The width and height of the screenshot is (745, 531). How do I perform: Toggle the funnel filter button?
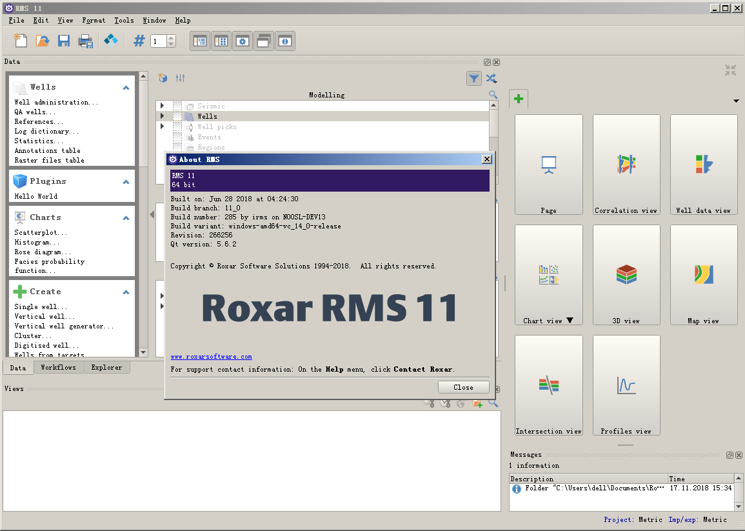tap(473, 79)
